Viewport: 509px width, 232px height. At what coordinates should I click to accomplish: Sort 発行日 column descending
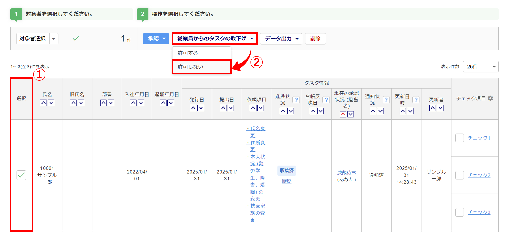(x=201, y=108)
